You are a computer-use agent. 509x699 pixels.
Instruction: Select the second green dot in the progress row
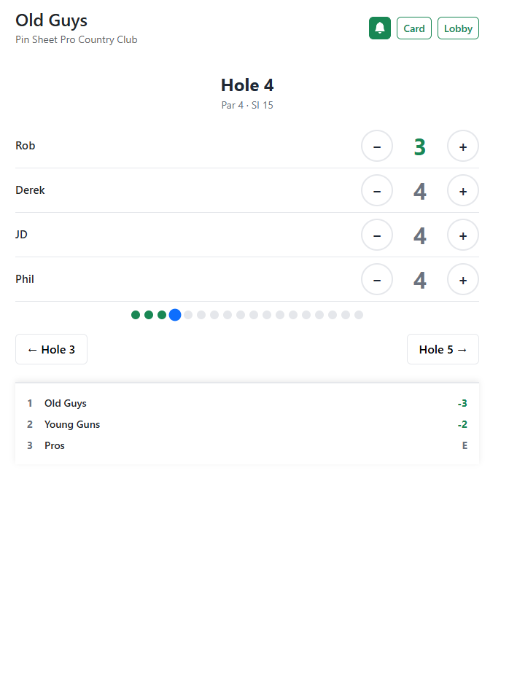[149, 314]
